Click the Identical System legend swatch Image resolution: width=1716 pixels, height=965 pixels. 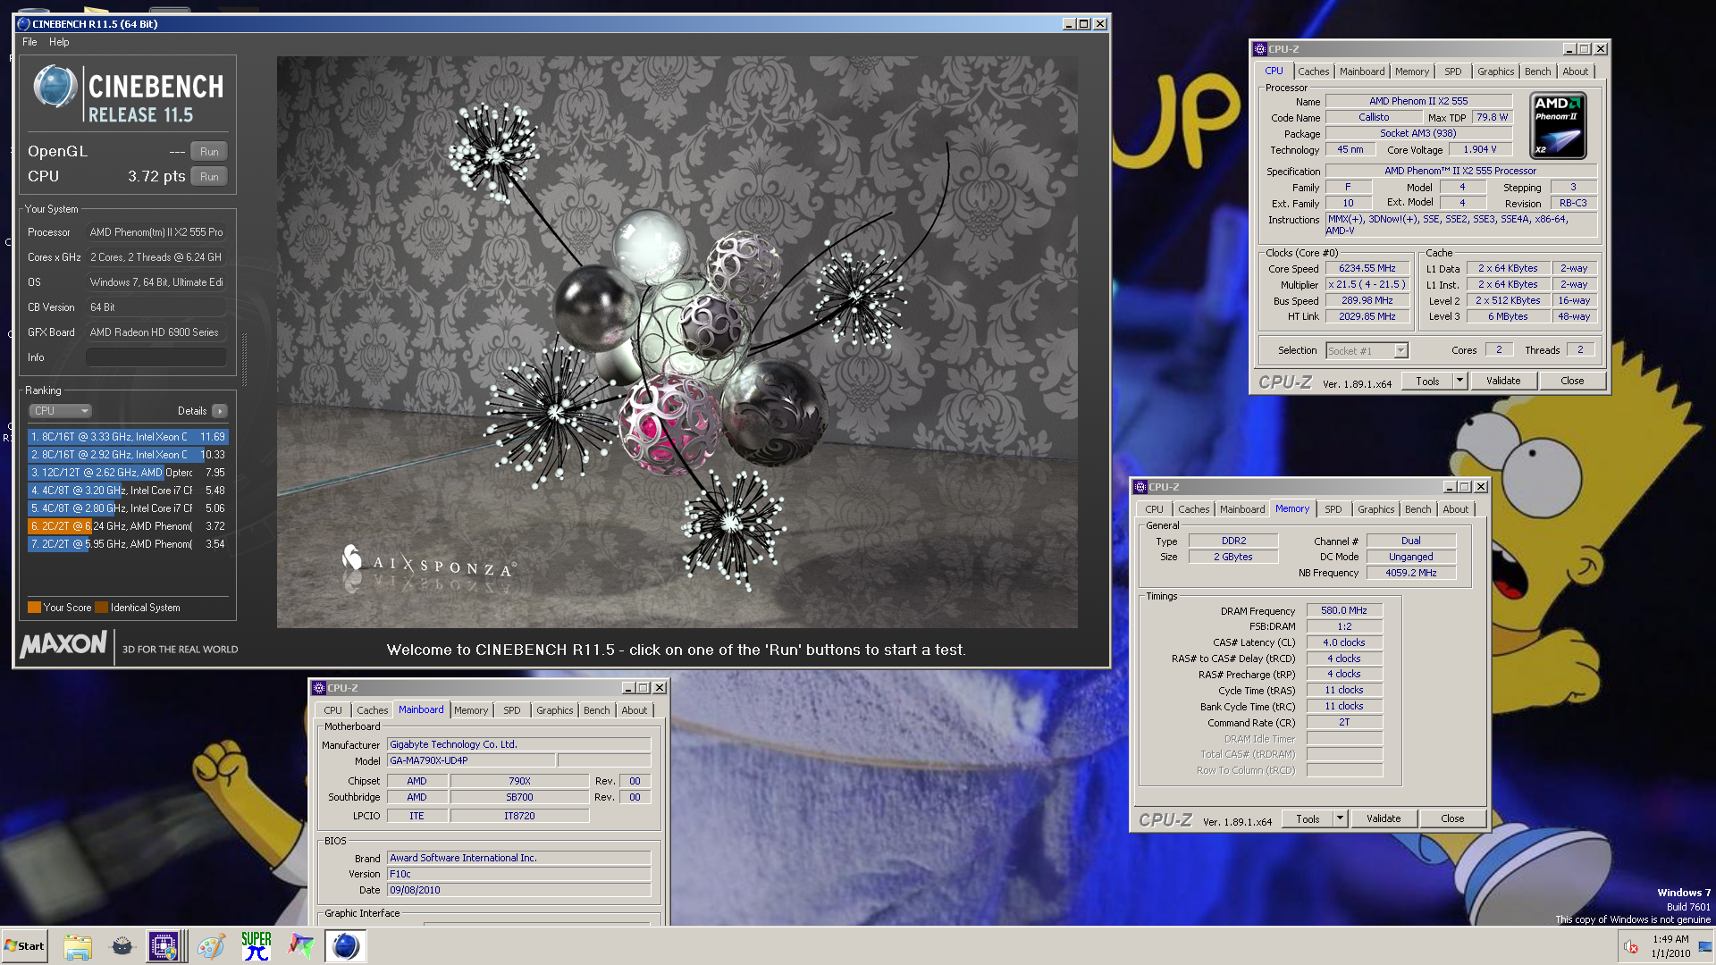[101, 608]
